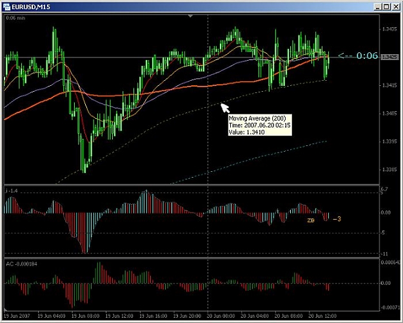Click the EURUSD,M15 chart window icon

point(6,6)
